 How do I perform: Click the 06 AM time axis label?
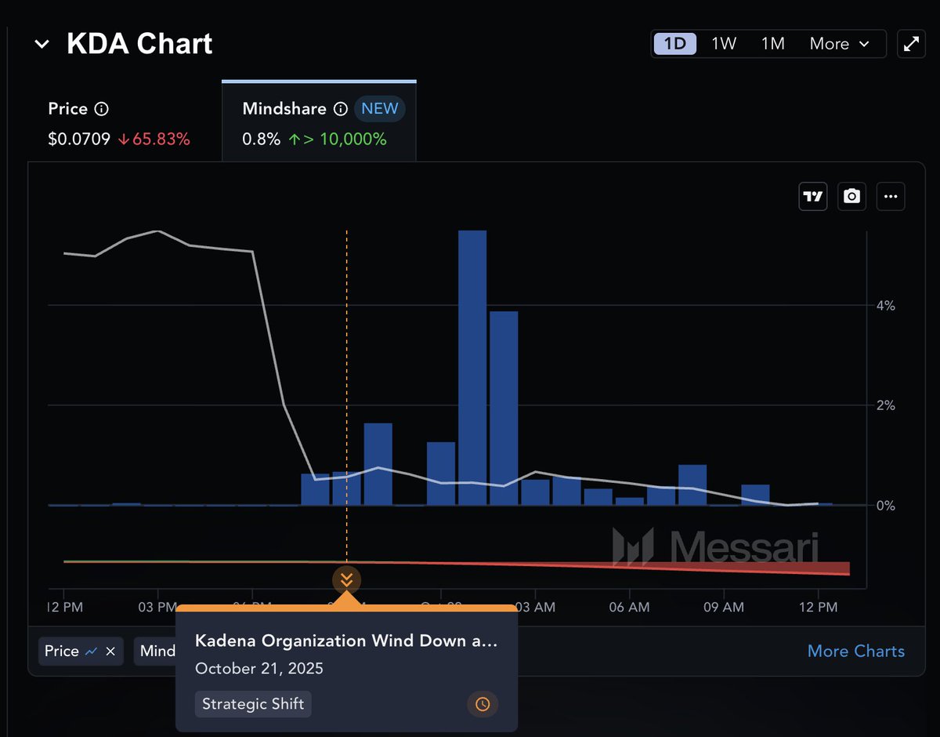tap(629, 607)
